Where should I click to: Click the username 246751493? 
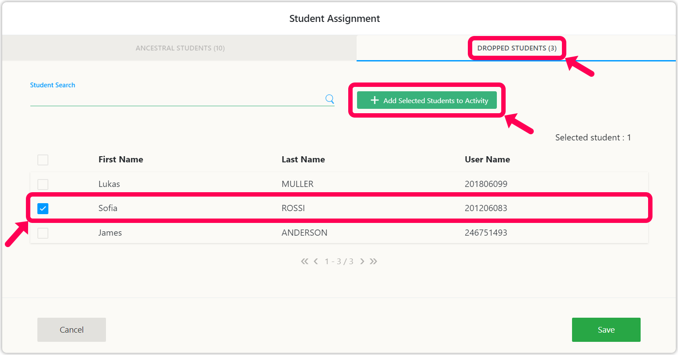[486, 233]
